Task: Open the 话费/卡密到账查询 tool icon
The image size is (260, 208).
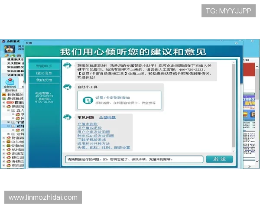Action: tap(88, 101)
